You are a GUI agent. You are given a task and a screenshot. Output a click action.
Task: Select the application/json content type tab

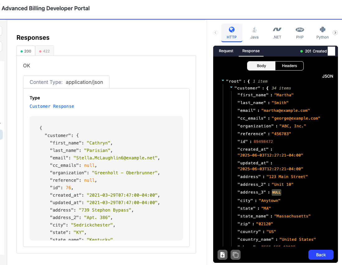point(66,82)
